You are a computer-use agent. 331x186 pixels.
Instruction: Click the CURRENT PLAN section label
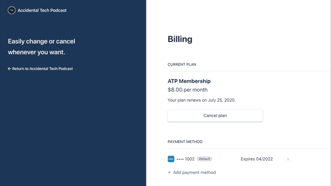click(x=182, y=65)
